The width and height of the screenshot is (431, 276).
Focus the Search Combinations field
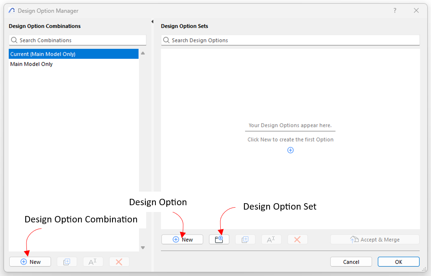78,40
